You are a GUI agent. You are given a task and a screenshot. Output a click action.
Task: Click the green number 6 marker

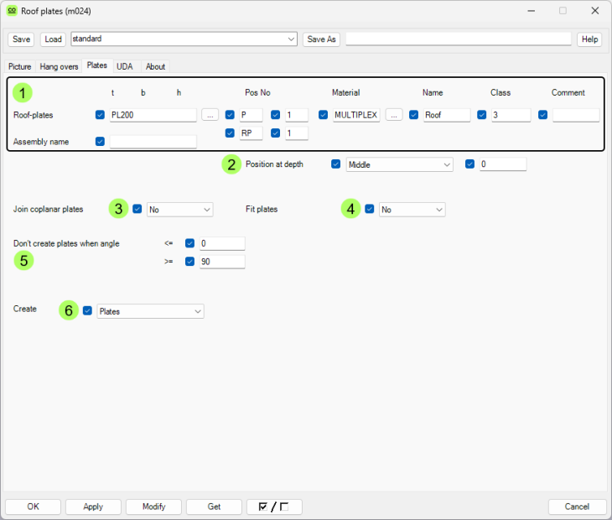(69, 310)
